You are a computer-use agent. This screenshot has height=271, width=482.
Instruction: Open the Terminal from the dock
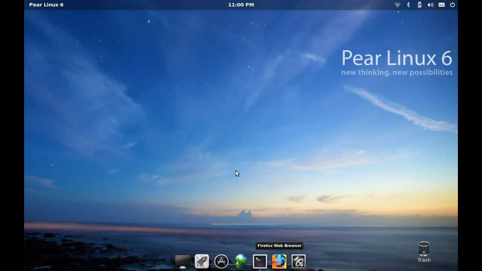260,261
